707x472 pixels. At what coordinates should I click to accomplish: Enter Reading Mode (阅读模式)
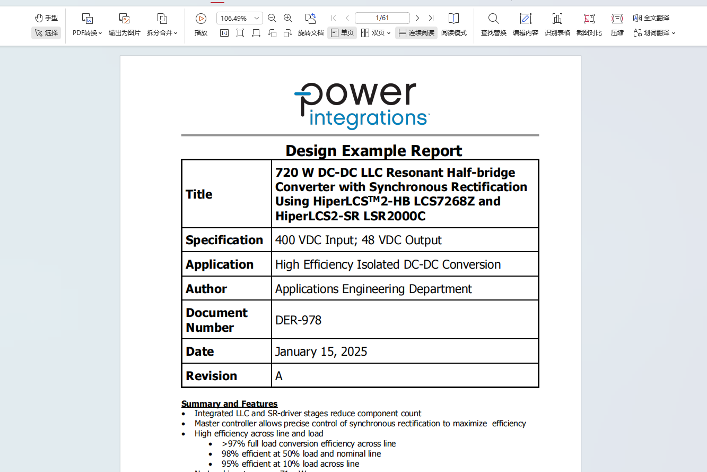(x=454, y=25)
